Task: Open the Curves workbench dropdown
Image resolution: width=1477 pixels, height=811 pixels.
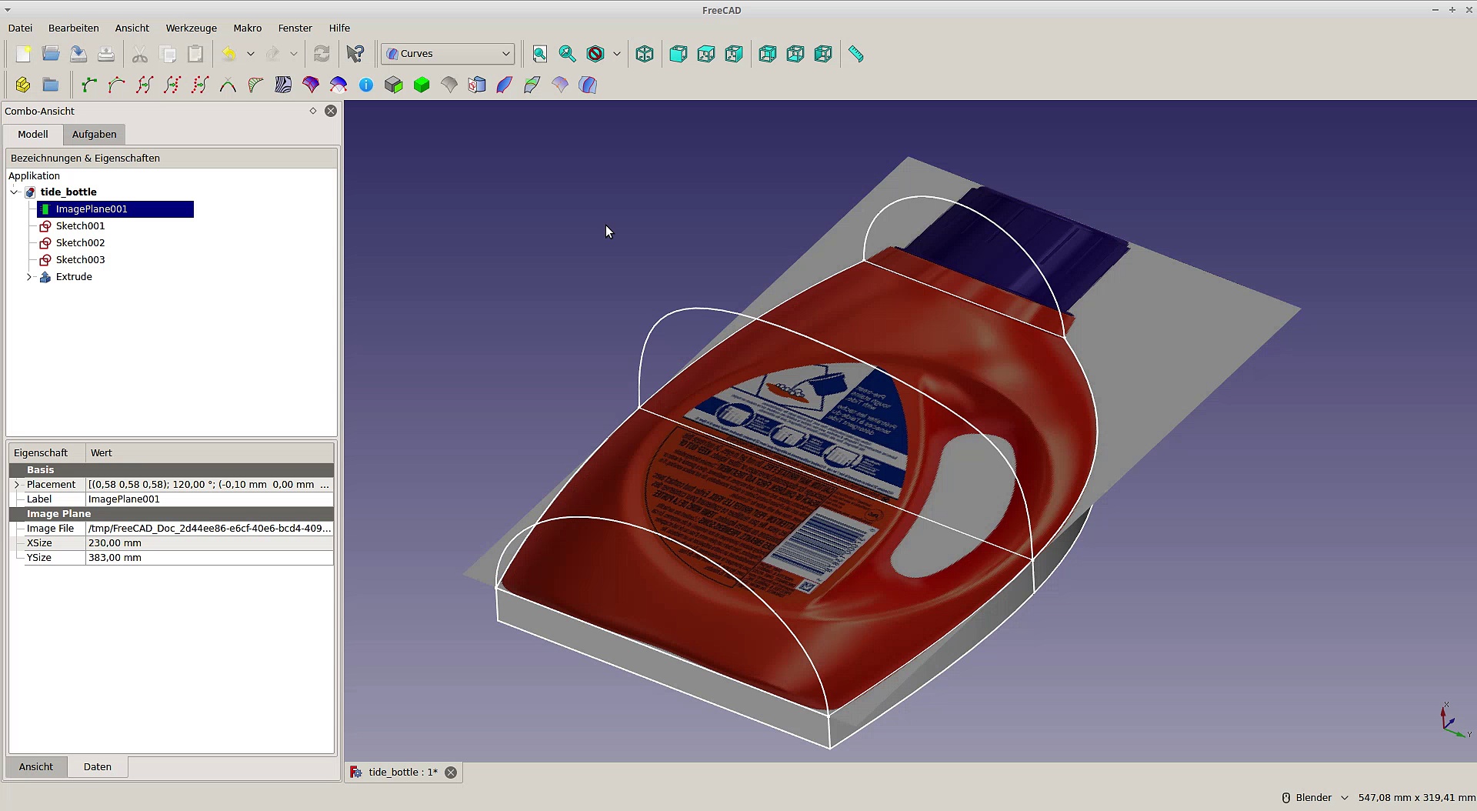Action: [x=448, y=54]
